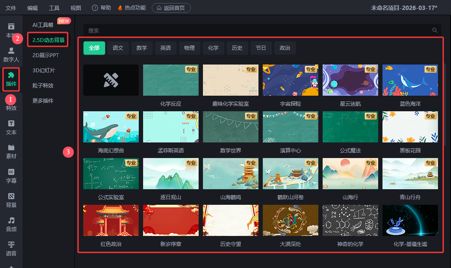
Task: Open the 语音 voice sidebar icon
Action: pos(11,249)
